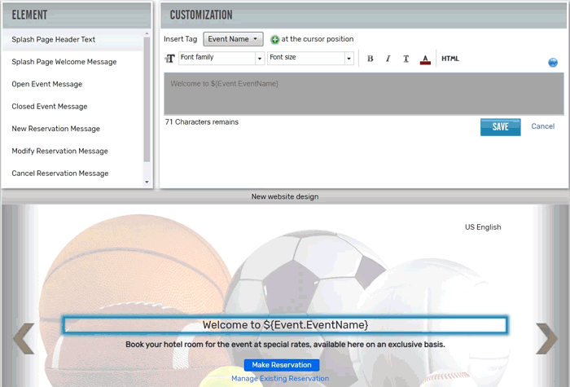Click inside the message text editor
Screen dimensions: 570x387
[x=363, y=94]
